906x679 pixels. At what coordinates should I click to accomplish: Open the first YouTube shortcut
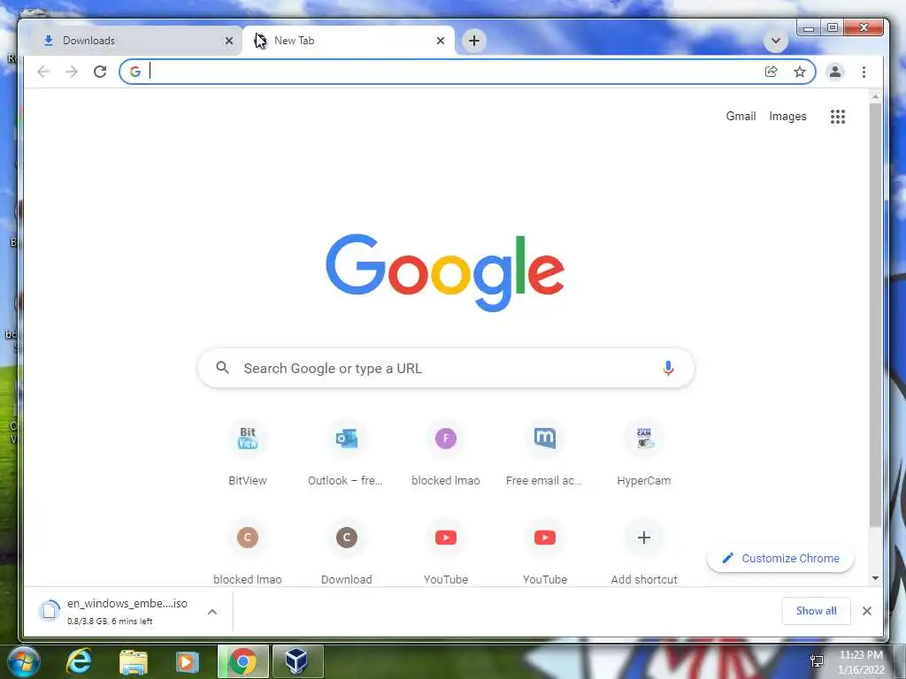coord(446,552)
